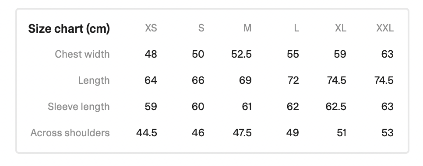This screenshot has width=423, height=166.
Task: Click the XS chest width value 48
Action: (x=151, y=54)
